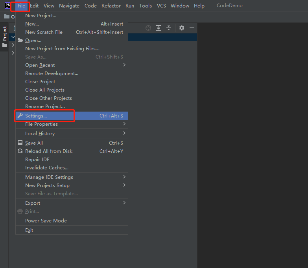Click the printer icon next to Print

20,211
